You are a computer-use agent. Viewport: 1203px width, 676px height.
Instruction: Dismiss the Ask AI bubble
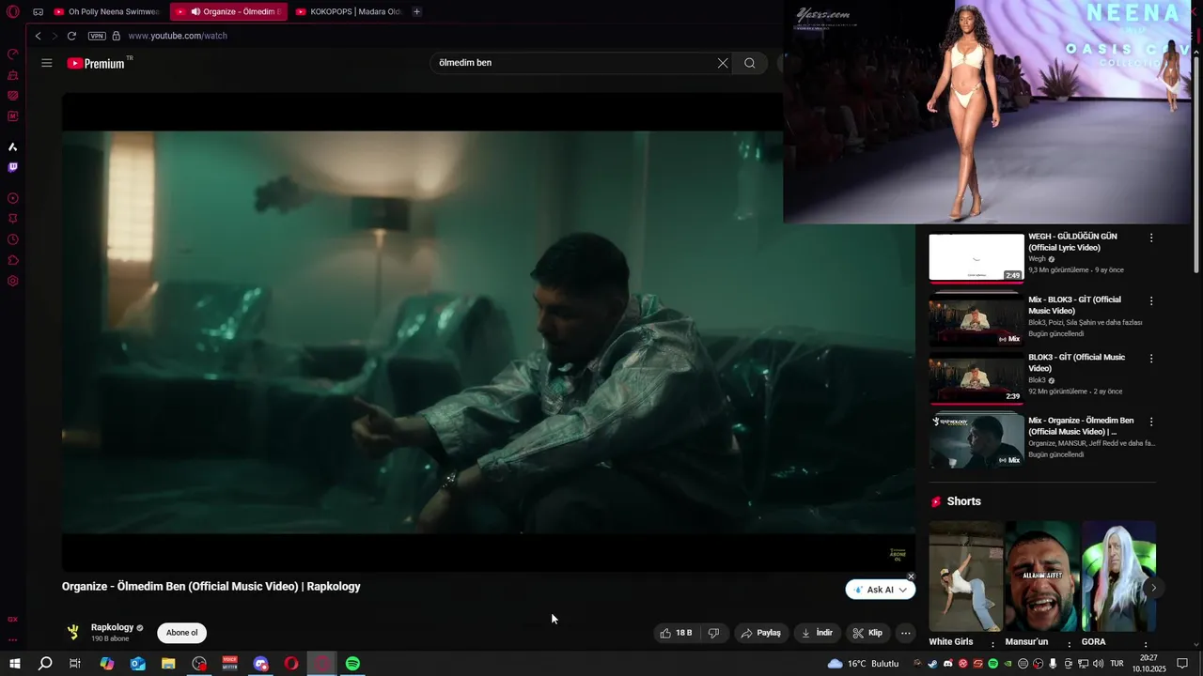[x=911, y=576]
